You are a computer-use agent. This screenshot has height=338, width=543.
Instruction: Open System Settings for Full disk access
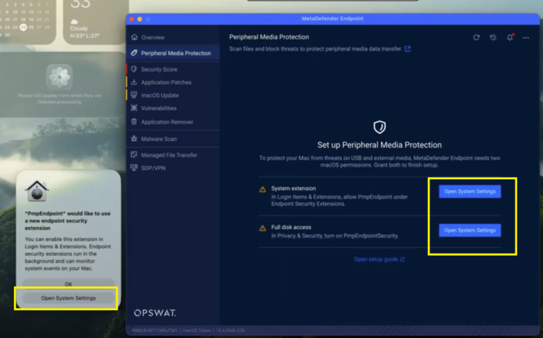pos(470,230)
